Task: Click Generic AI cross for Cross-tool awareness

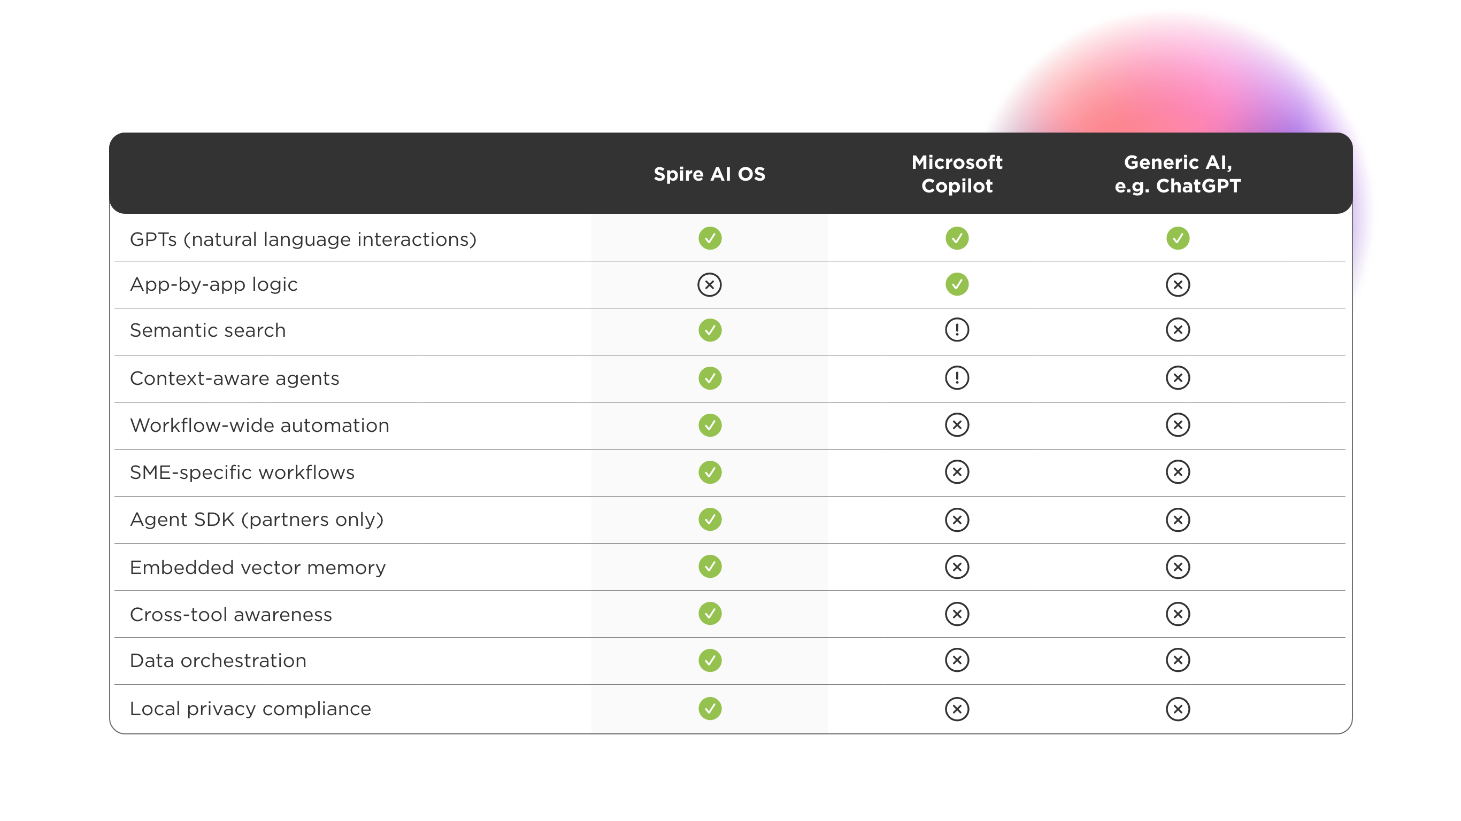Action: [1178, 614]
